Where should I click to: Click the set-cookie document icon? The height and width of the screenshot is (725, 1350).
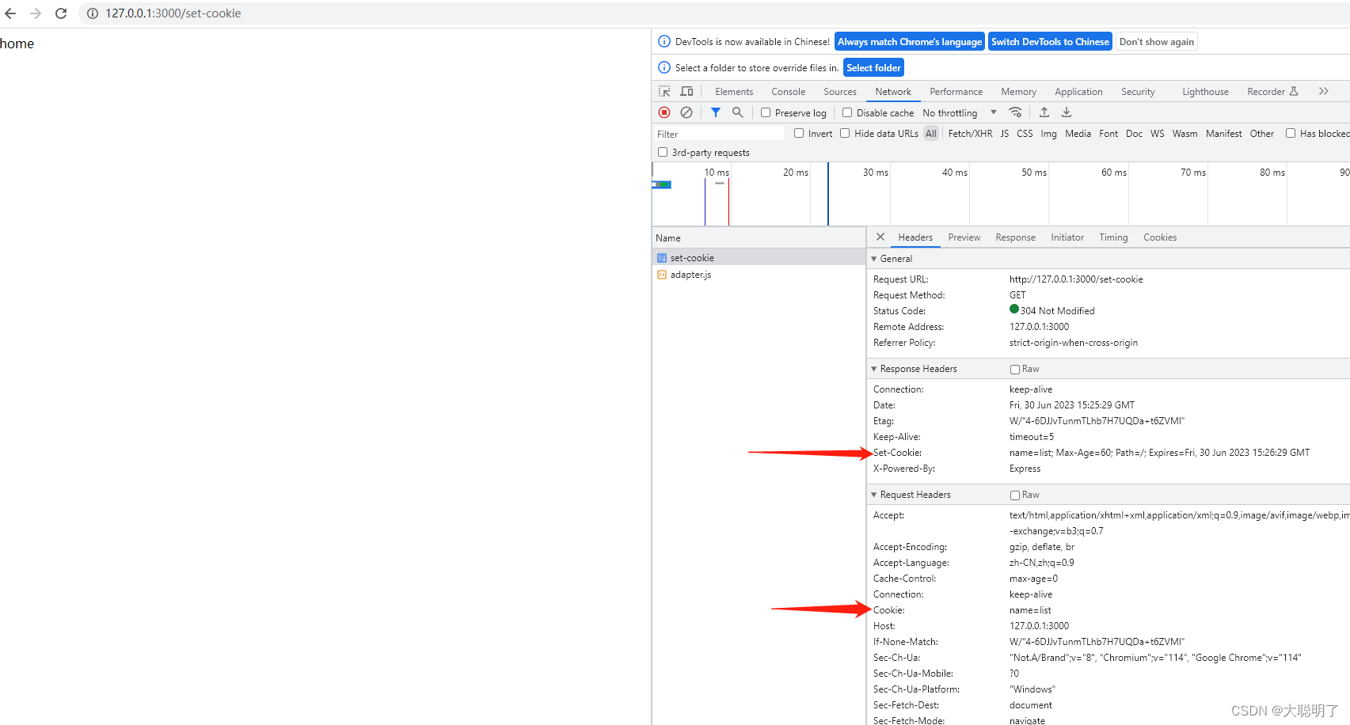(x=662, y=258)
